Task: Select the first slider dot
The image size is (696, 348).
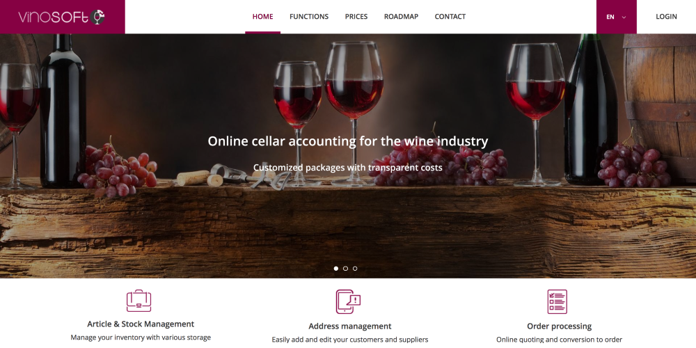Action: tap(336, 269)
